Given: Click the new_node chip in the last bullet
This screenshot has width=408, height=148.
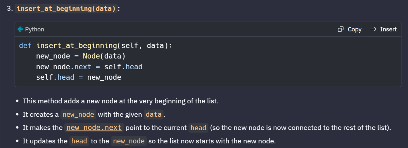Looking at the screenshot, I should coord(129,141).
